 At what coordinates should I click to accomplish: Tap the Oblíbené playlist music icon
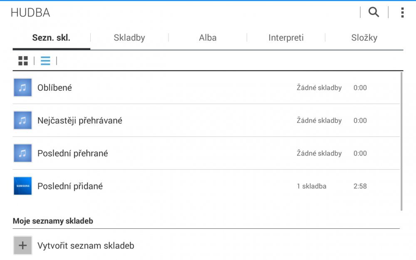(22, 88)
